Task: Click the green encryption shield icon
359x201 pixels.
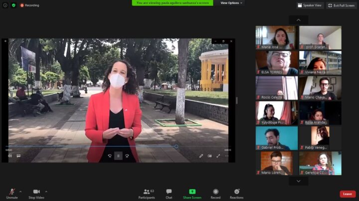Action: point(13,5)
